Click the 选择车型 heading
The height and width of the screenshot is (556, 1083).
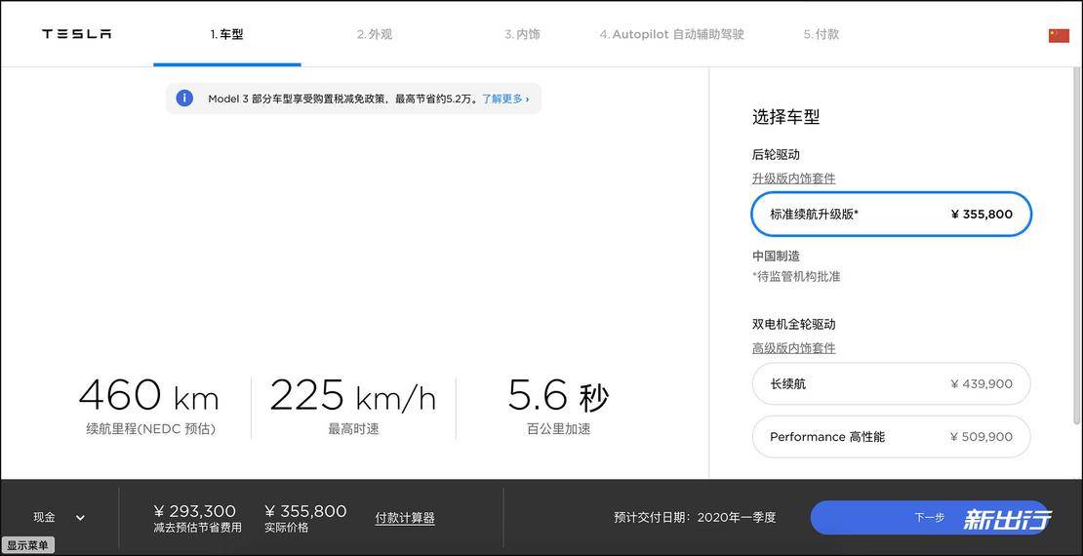pyautogui.click(x=786, y=117)
